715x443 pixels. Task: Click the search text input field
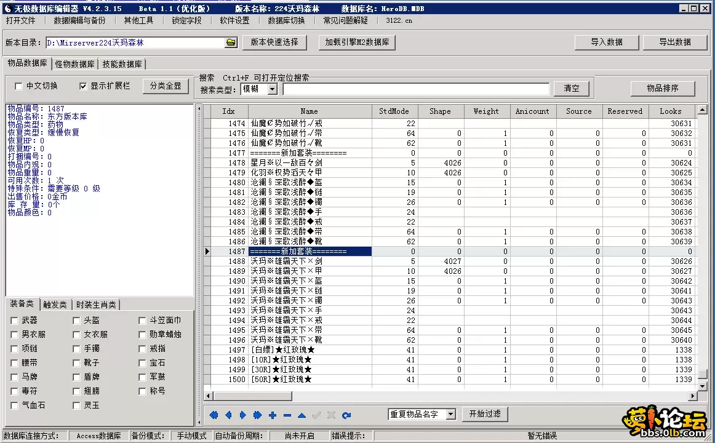[x=417, y=89]
